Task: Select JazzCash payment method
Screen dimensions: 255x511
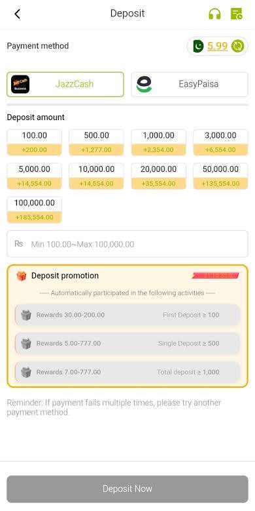Action: [x=65, y=85]
